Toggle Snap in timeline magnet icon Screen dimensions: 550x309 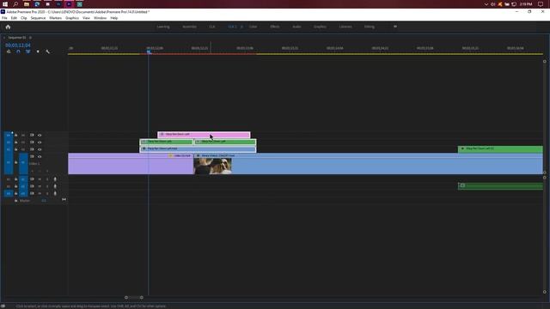[18, 51]
